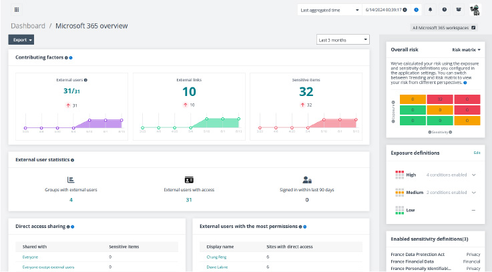Click the icon between help and avatar
492x272 pixels.
(459, 10)
